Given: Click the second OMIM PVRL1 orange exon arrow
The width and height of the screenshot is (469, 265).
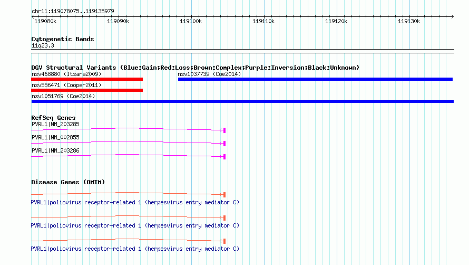Looking at the screenshot, I should click(x=222, y=218).
